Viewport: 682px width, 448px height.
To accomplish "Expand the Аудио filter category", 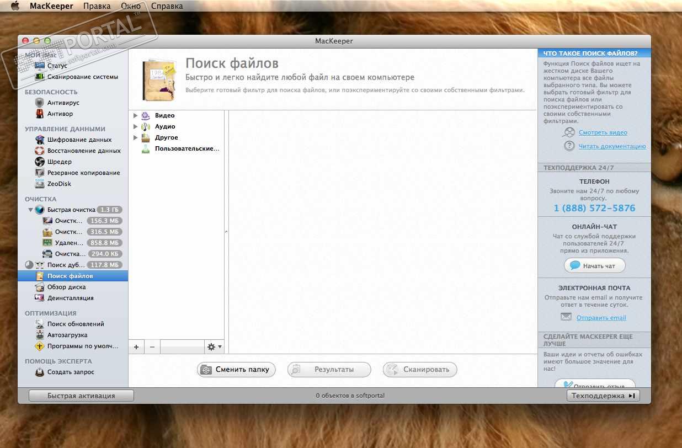I will coord(136,126).
